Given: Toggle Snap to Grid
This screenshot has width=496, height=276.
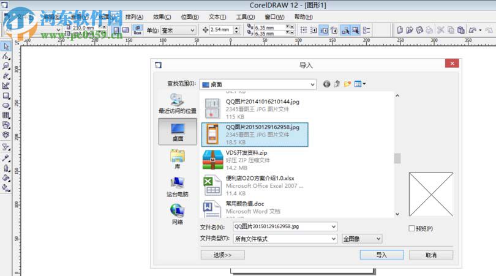Looking at the screenshot, I should [x=304, y=31].
